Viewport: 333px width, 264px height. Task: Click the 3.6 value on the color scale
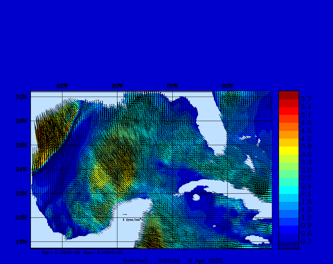click(x=306, y=154)
